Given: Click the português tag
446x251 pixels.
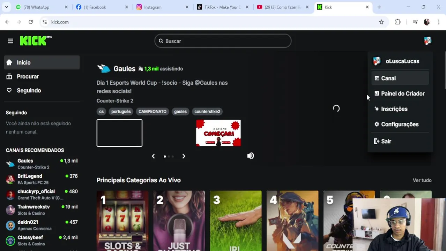Looking at the screenshot, I should (x=121, y=112).
